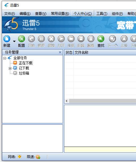Click the 查找 (Find) magnifier icon
The height and width of the screenshot is (162, 136).
101,39
